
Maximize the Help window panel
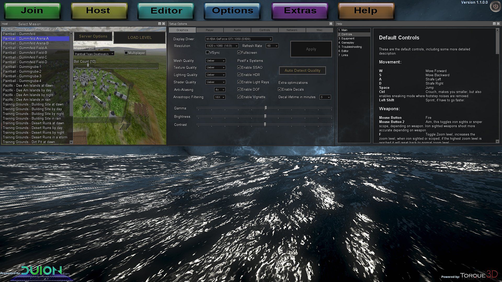(x=494, y=24)
